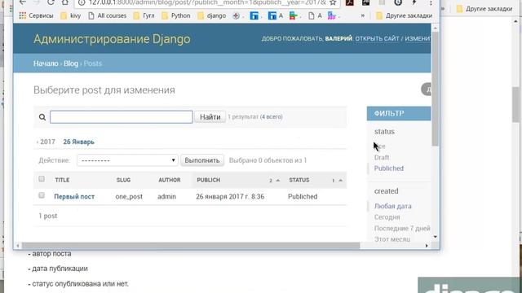The image size is (522, 293).
Task: Click the Выполнить button
Action: pos(202,160)
